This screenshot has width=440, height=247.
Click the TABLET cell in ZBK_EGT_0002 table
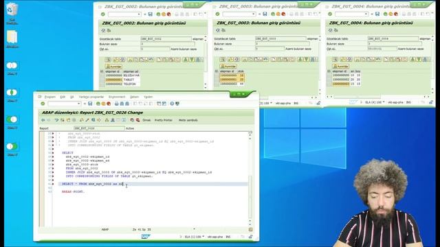point(131,80)
